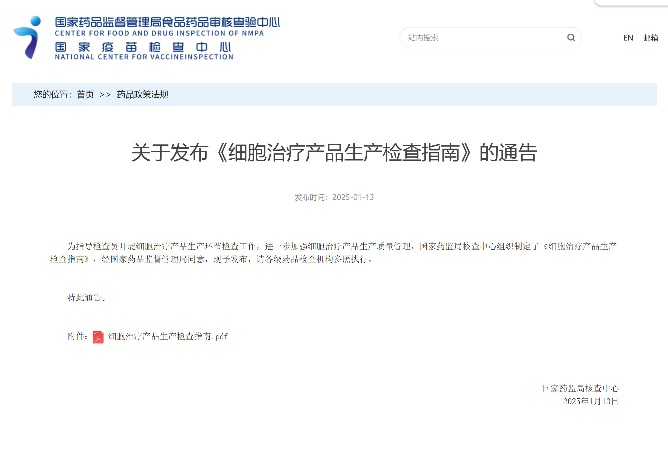Switch to the EN language version
668x471 pixels.
pyautogui.click(x=628, y=38)
